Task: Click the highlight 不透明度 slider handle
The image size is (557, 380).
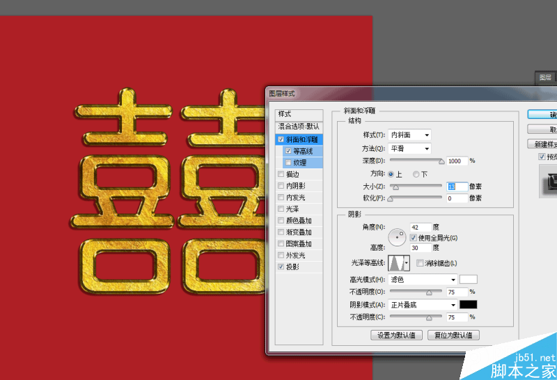Action: 429,292
